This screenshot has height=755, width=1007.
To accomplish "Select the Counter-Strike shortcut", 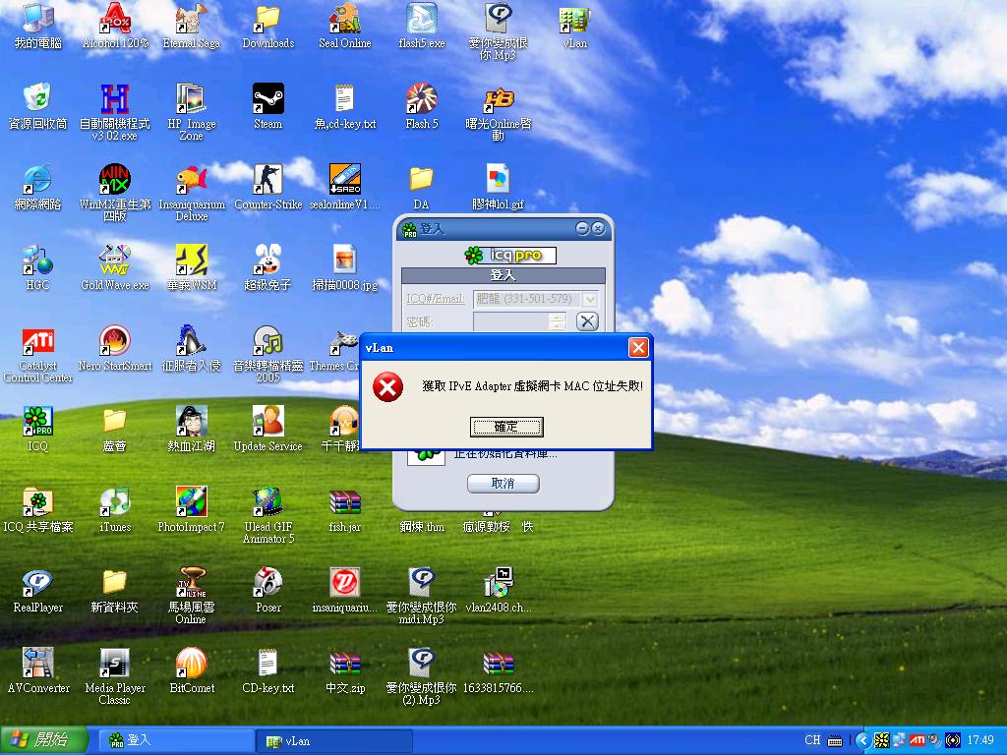I will click(x=267, y=188).
